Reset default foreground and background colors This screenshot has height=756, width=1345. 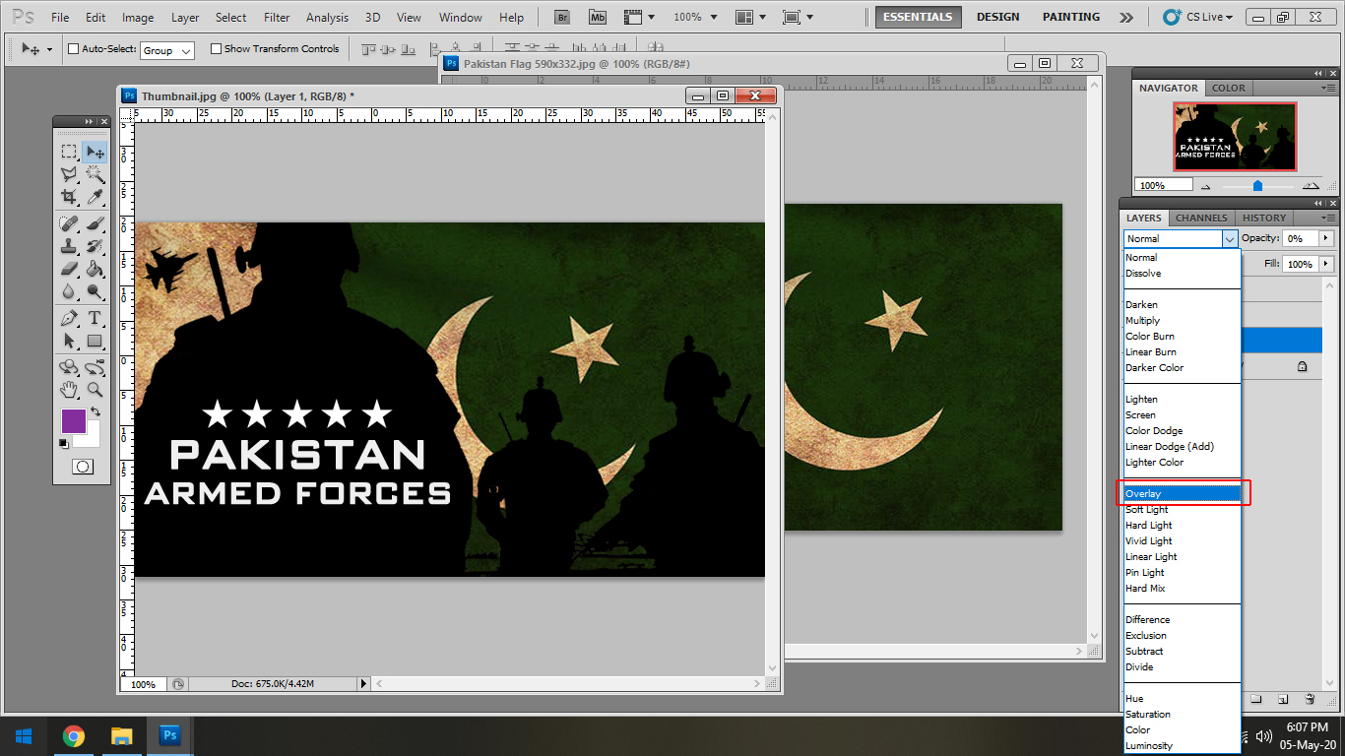[64, 443]
